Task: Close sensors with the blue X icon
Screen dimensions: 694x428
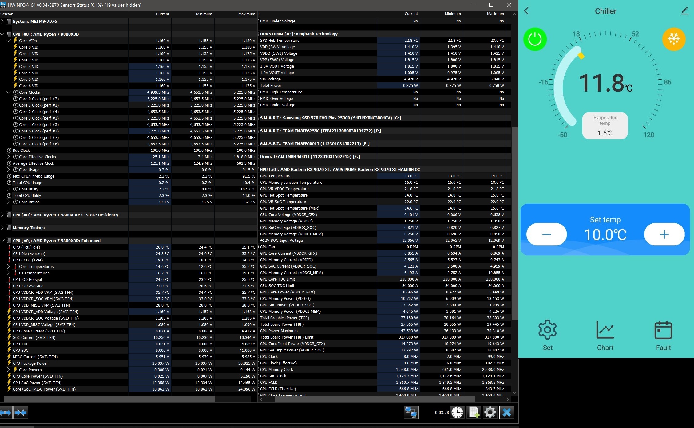Action: click(507, 412)
